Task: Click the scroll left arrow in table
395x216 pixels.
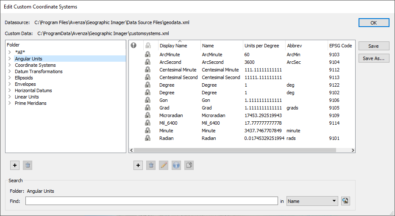Action: (131, 150)
